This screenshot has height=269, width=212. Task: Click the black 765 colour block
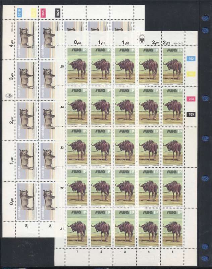click(x=191, y=114)
